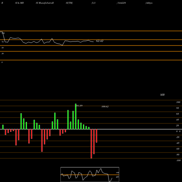Click the tallest green histogram bar
182x182 pixels.
tap(76, 116)
